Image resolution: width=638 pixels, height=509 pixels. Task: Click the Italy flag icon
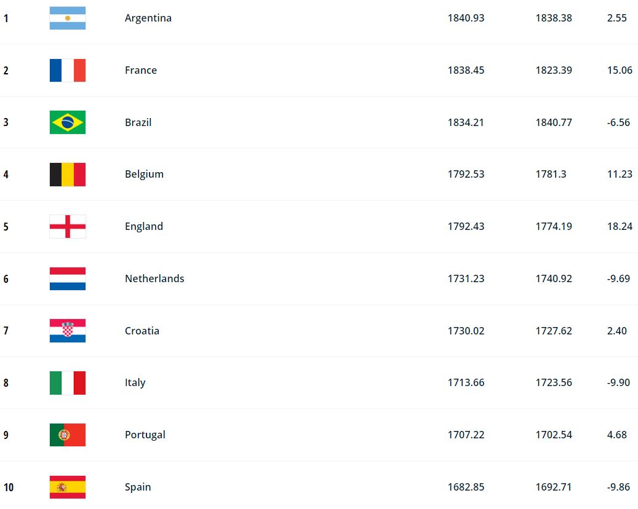tap(68, 382)
